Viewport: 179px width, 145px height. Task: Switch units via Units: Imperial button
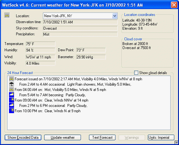(x=161, y=137)
